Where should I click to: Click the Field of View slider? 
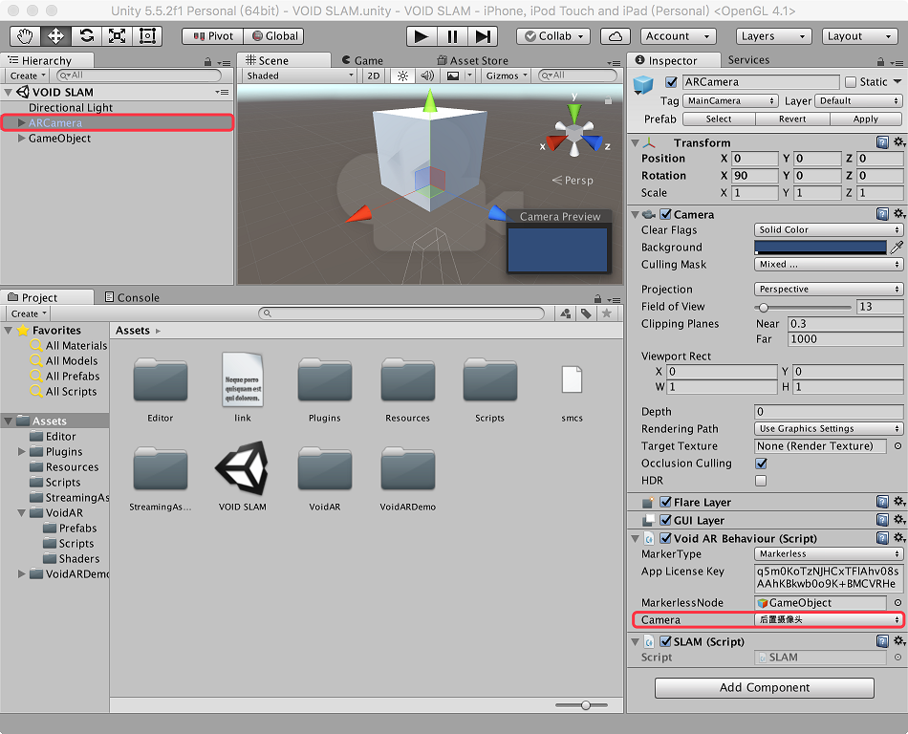(x=803, y=307)
